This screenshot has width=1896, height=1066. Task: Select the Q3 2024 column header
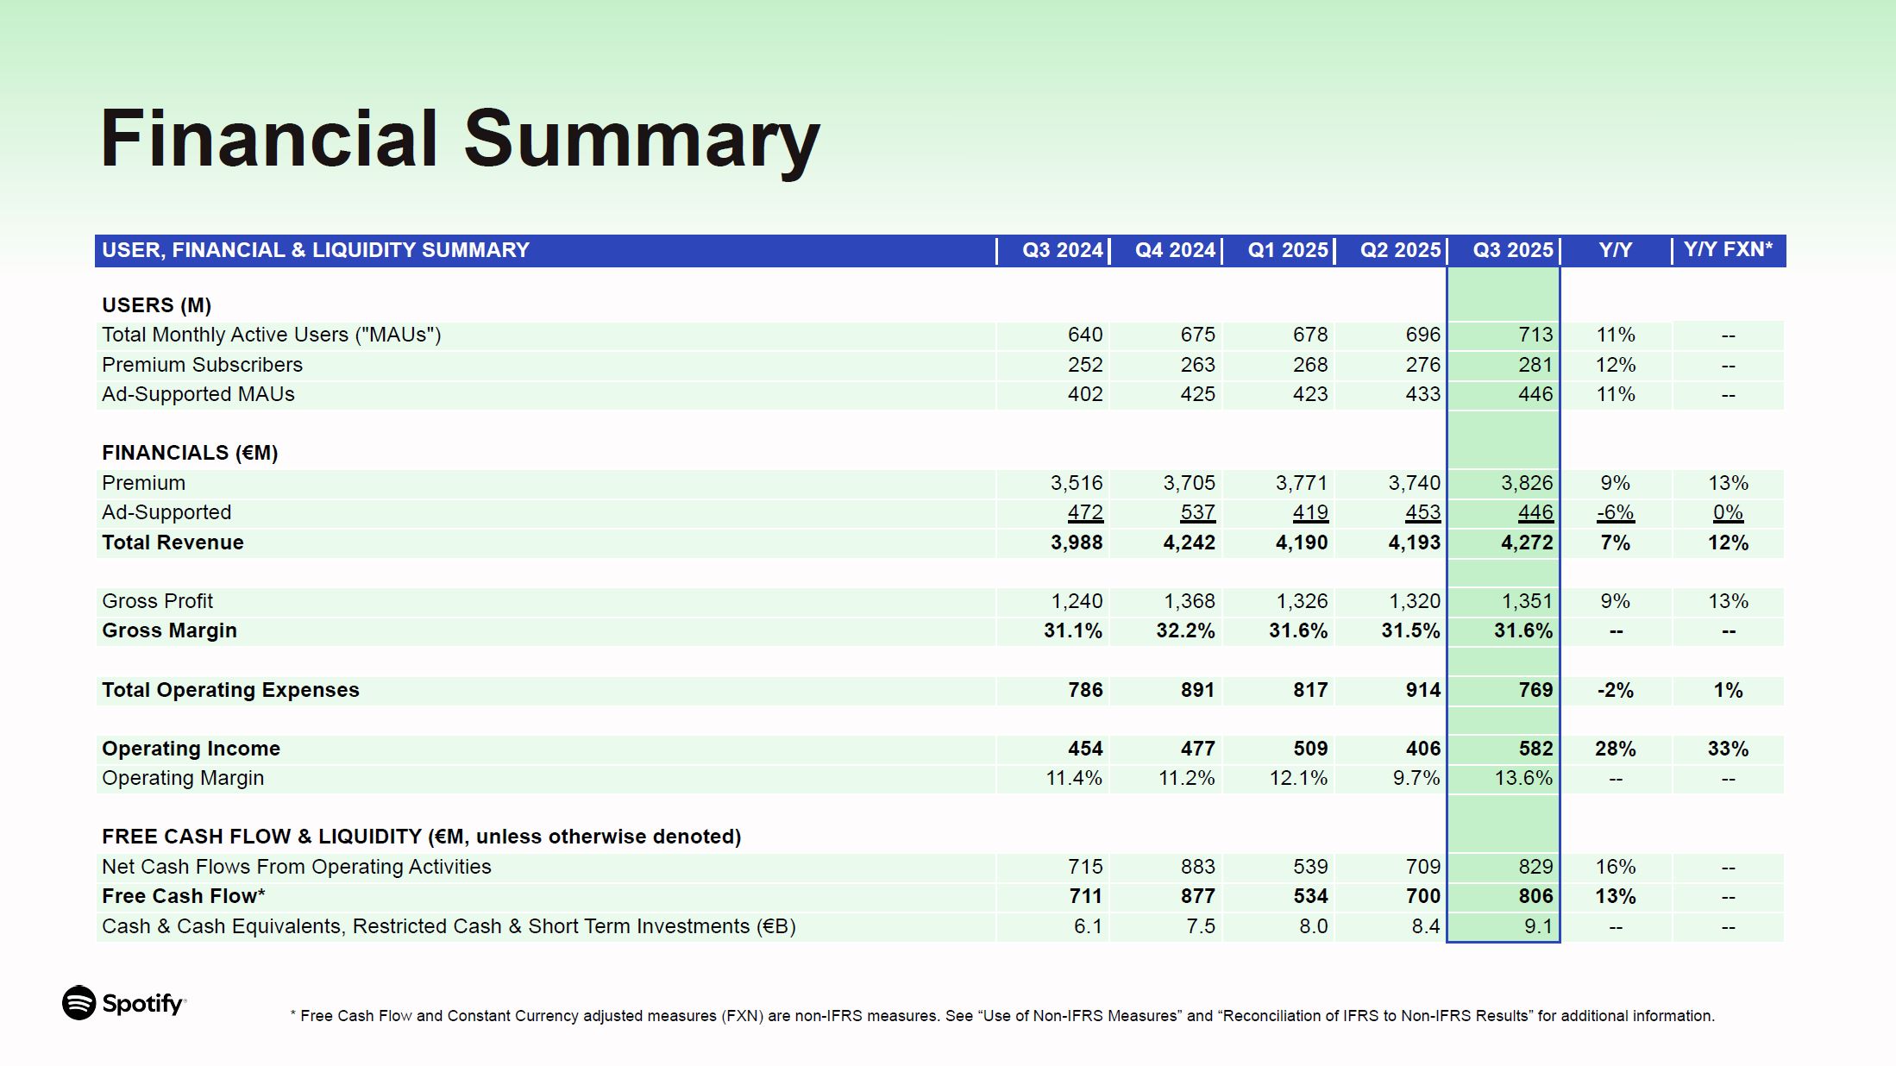[1062, 250]
